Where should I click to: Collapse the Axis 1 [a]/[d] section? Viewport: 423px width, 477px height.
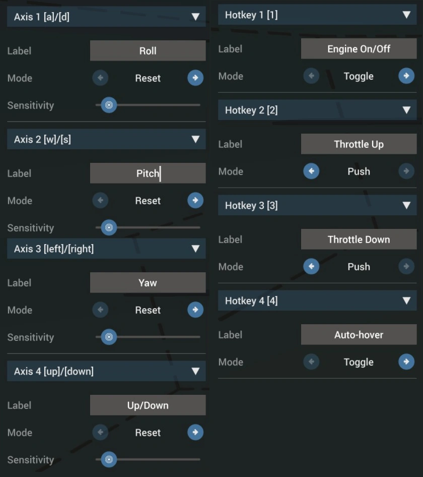click(x=196, y=17)
